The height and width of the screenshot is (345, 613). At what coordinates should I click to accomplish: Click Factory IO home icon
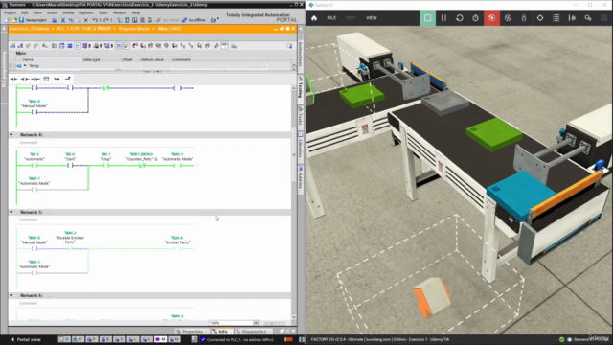tap(314, 18)
